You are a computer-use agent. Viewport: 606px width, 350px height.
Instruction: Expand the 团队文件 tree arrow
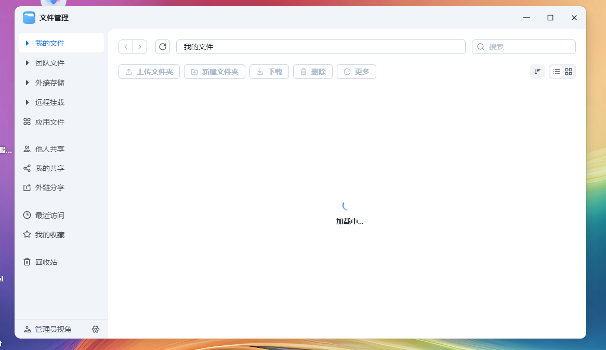tap(27, 63)
